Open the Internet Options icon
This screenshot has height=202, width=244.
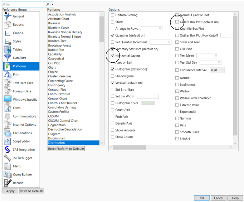point(8,125)
